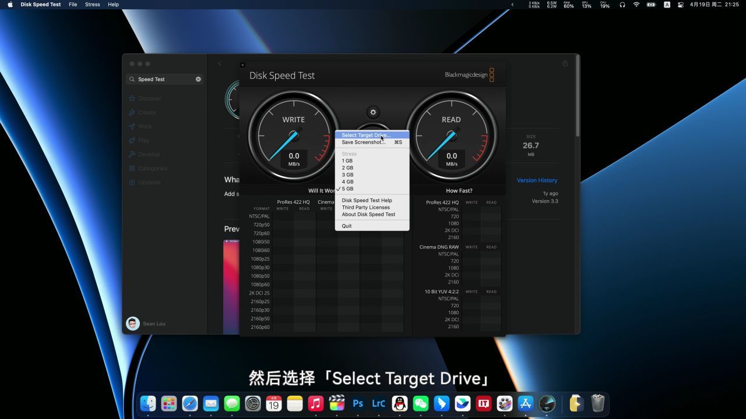The image size is (746, 419).
Task: Launch Lightroom Classic from the dock
Action: pyautogui.click(x=379, y=403)
